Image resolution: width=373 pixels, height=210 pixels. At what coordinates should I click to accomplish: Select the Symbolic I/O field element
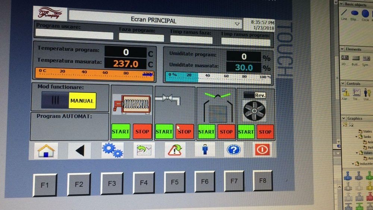coord(366,61)
